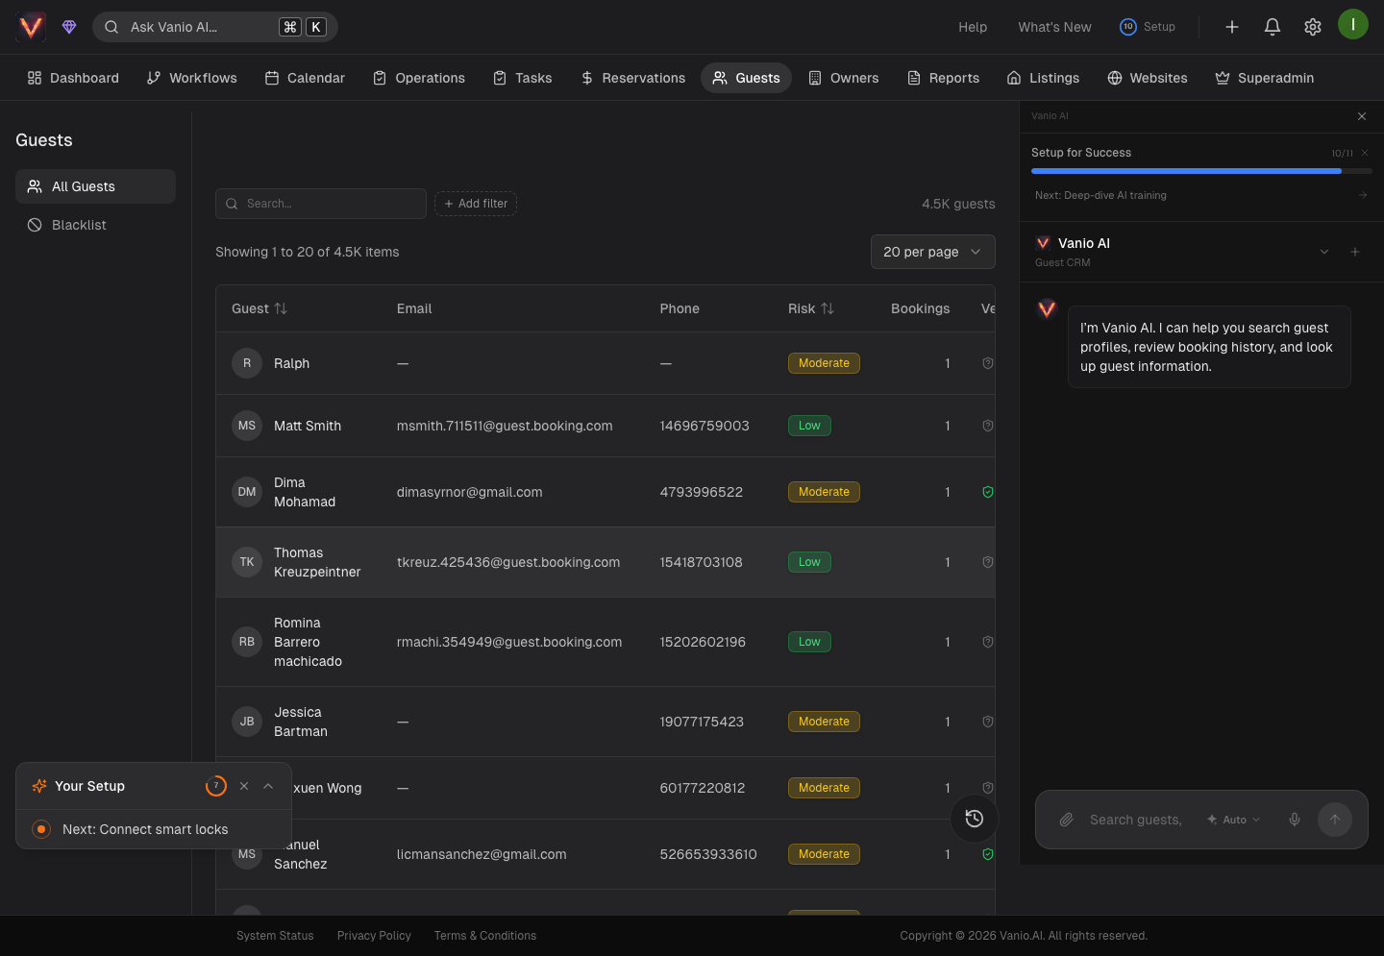The width and height of the screenshot is (1384, 956).
Task: Open the 20 per page dropdown
Action: (x=932, y=252)
